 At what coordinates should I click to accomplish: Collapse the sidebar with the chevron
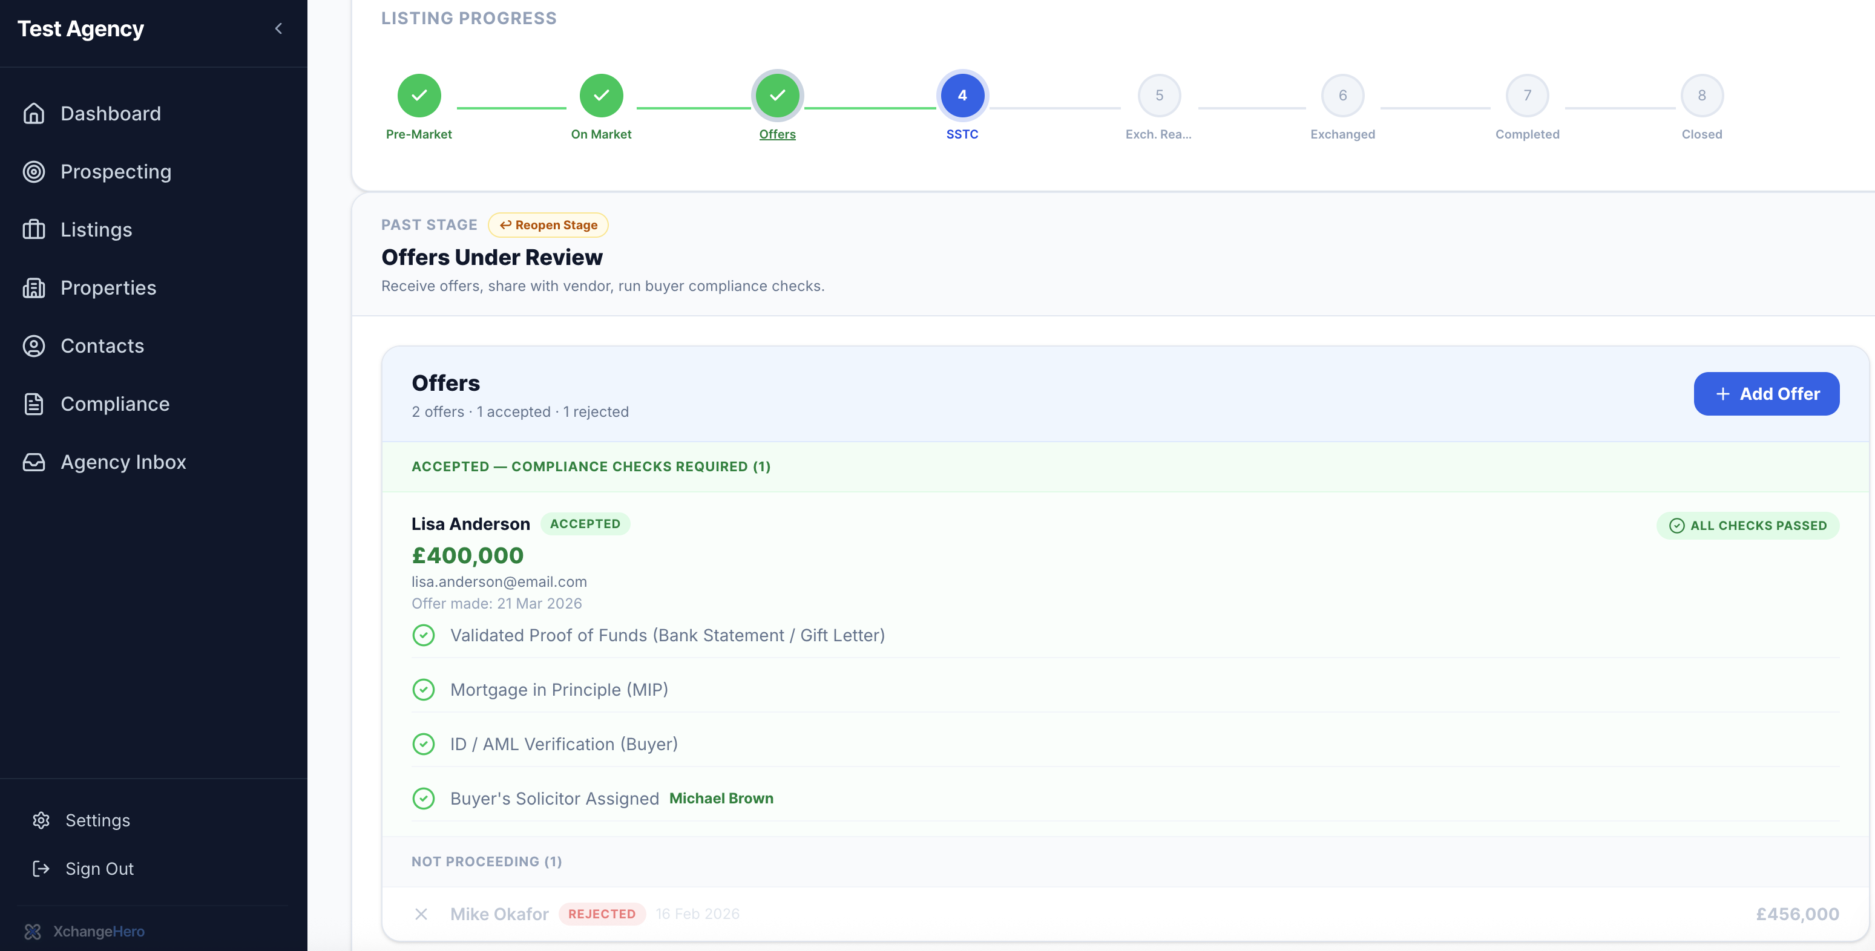click(278, 28)
